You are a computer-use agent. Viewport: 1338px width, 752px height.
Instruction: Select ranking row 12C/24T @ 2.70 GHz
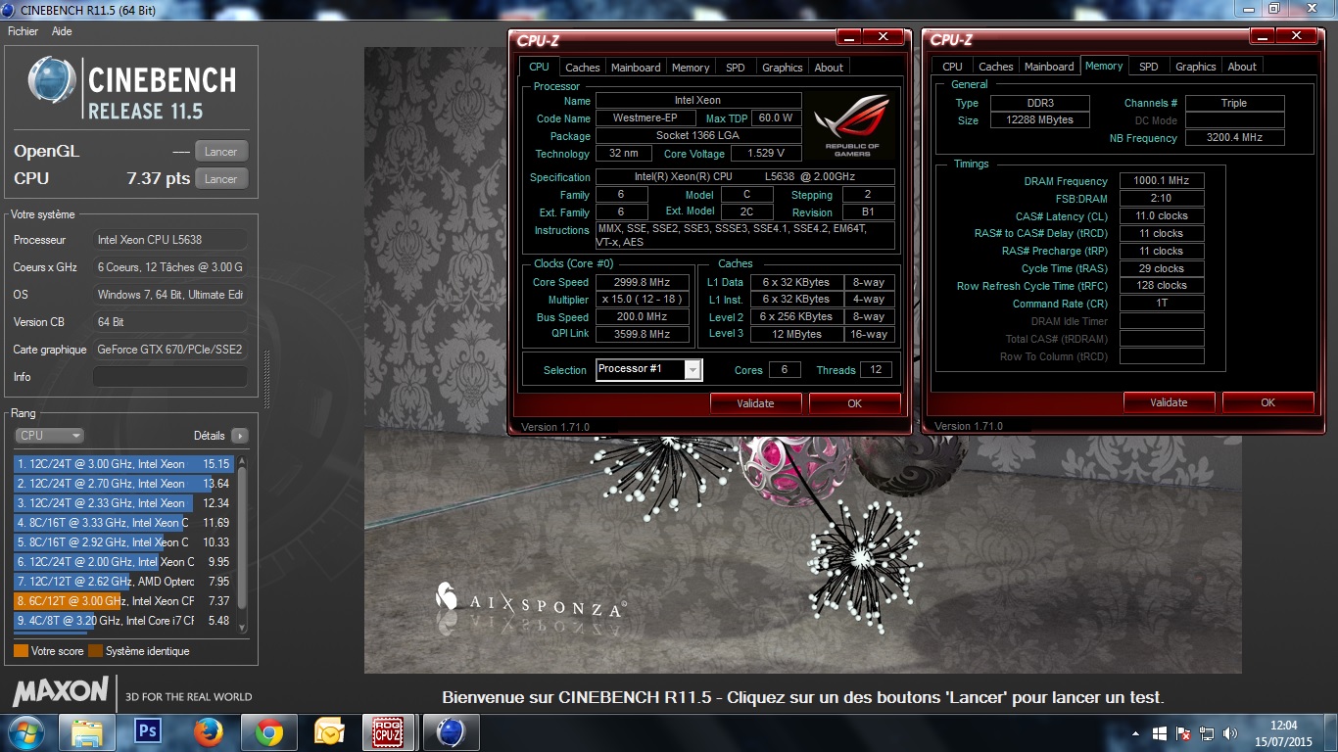click(123, 484)
